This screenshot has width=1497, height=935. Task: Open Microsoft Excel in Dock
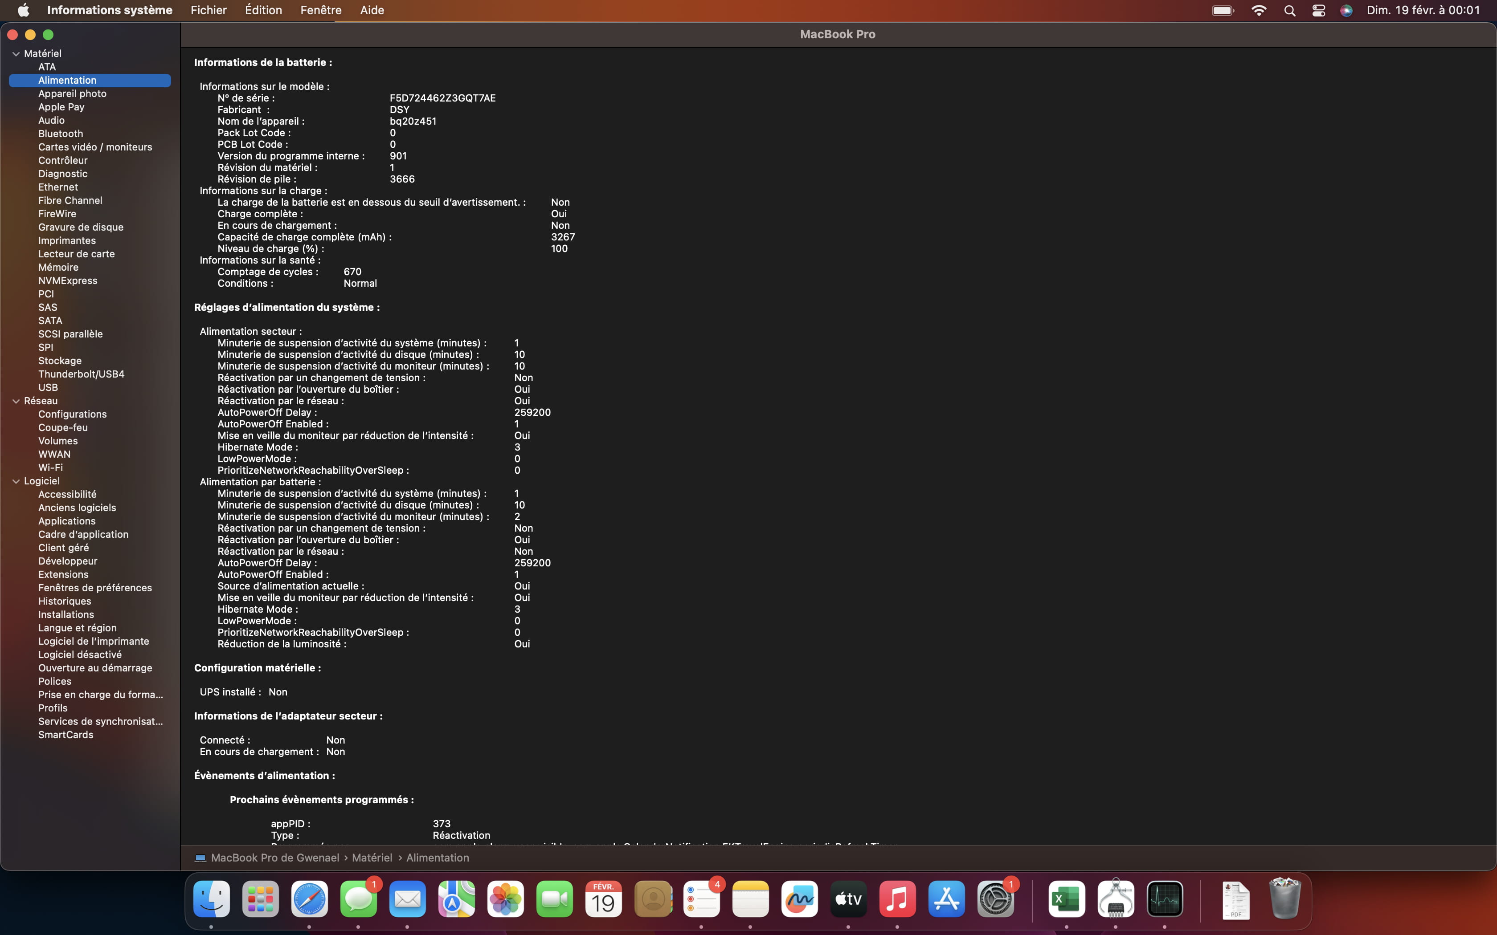coord(1067,898)
